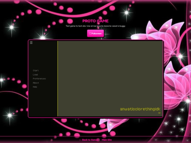Follow the Back to Games link
The image size is (191, 143).
coord(89,140)
